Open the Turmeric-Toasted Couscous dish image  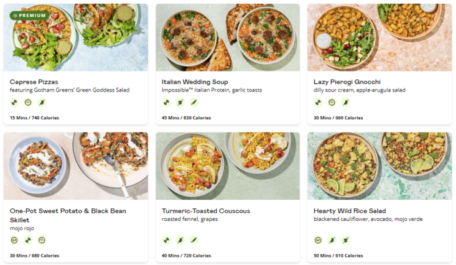click(227, 165)
